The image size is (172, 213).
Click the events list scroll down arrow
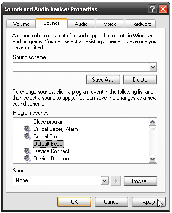(153, 159)
